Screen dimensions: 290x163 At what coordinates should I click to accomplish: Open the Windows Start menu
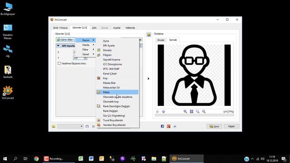(5, 158)
